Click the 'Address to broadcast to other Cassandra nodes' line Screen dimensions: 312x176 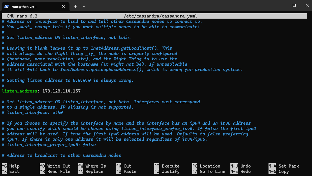62,155
